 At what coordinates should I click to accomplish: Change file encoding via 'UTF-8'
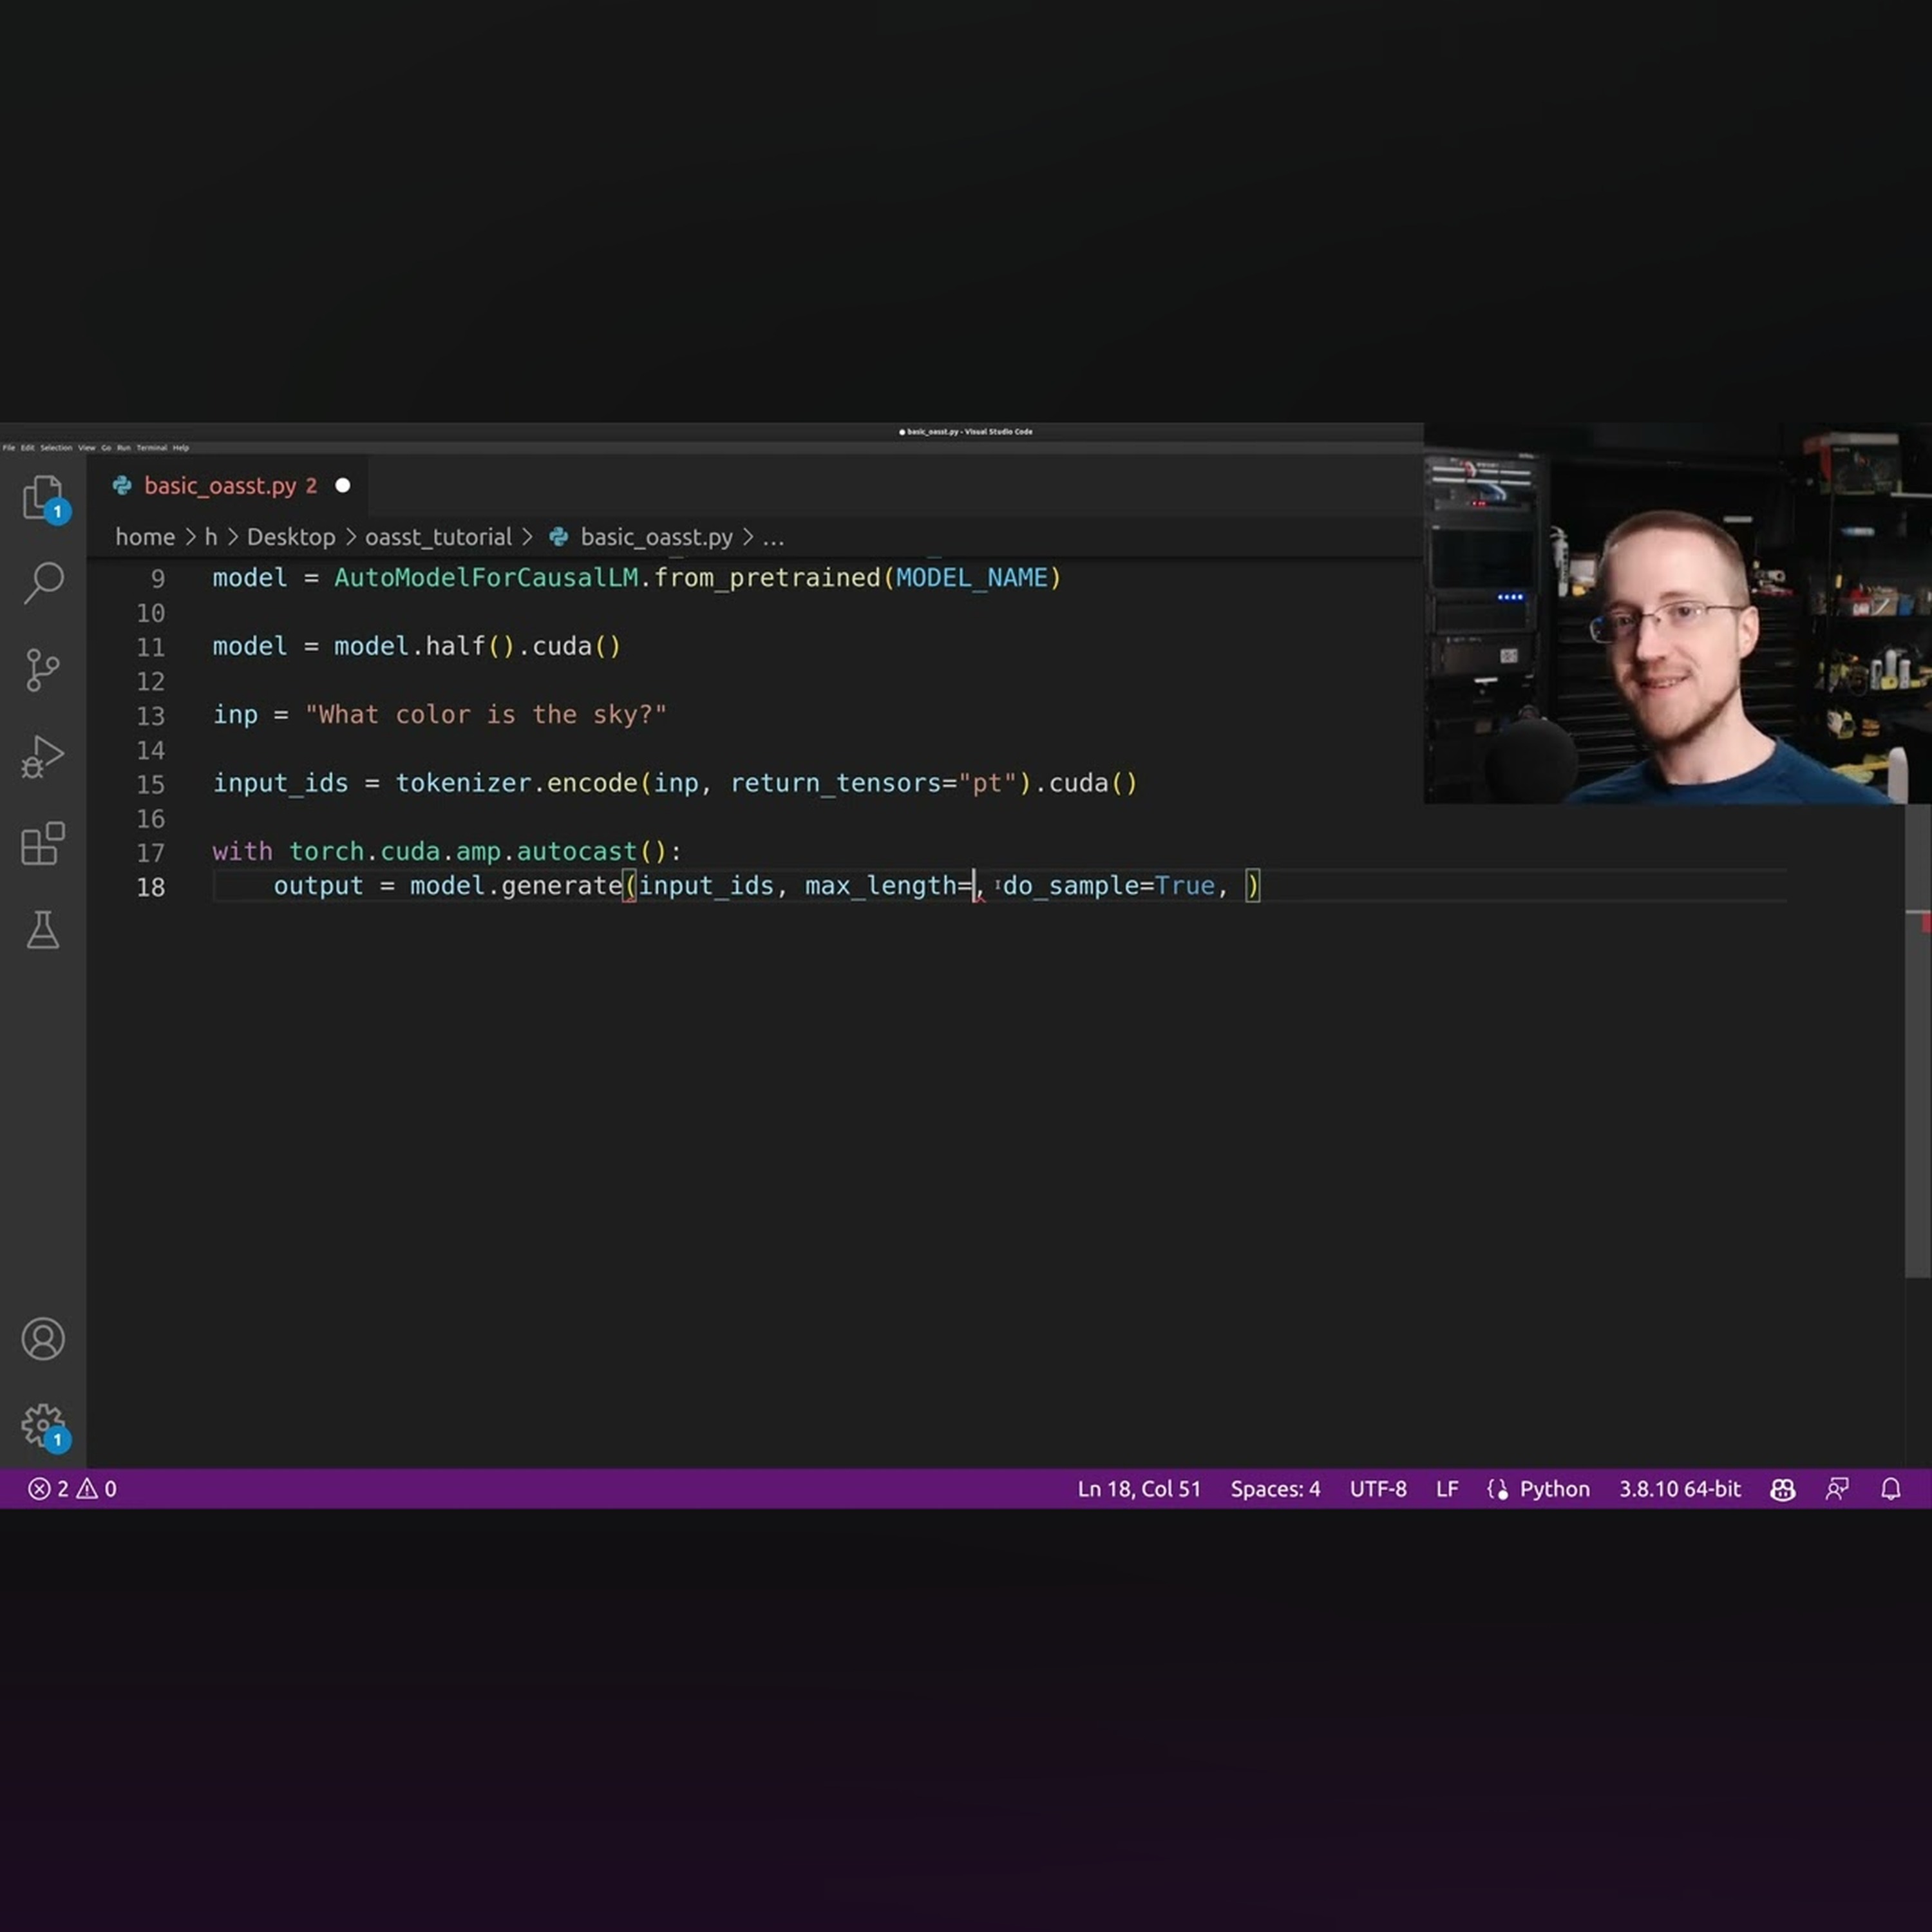pyautogui.click(x=1378, y=1489)
